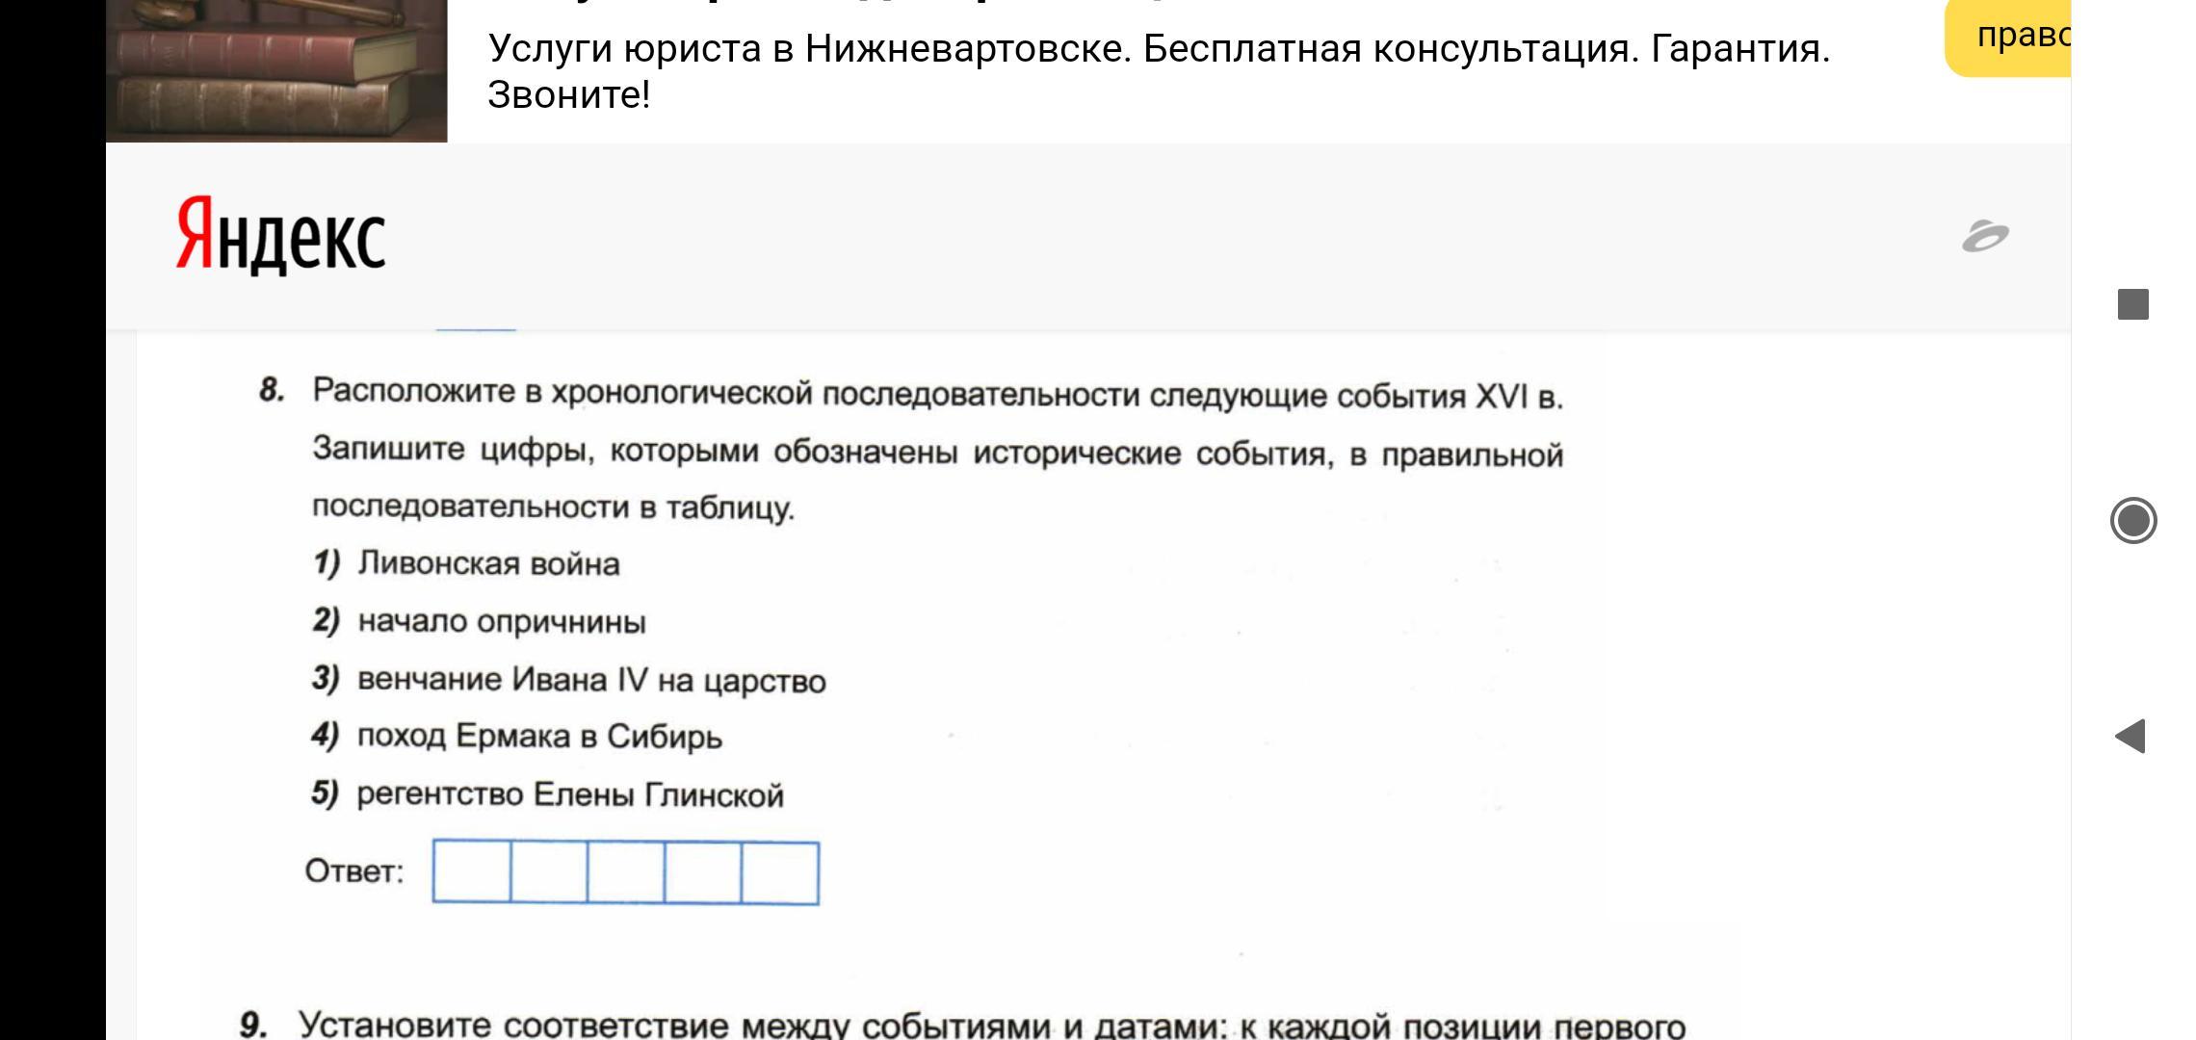Open the Услуги юриста в Нижневартовске ad link
This screenshot has height=1040, width=2196.
coord(1158,48)
